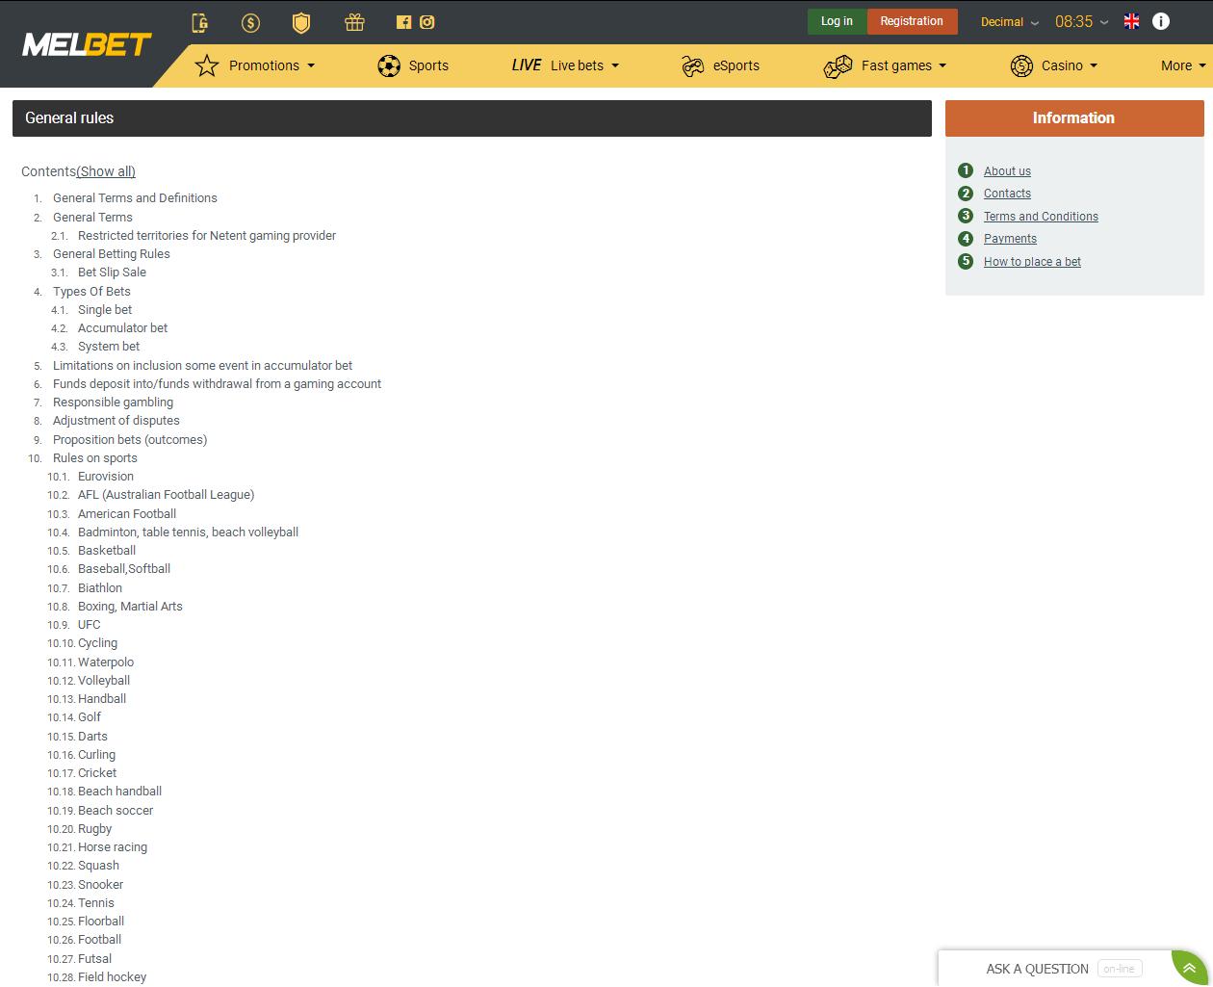
Task: Click Ask a Question chat bar
Action: click(x=1054, y=969)
